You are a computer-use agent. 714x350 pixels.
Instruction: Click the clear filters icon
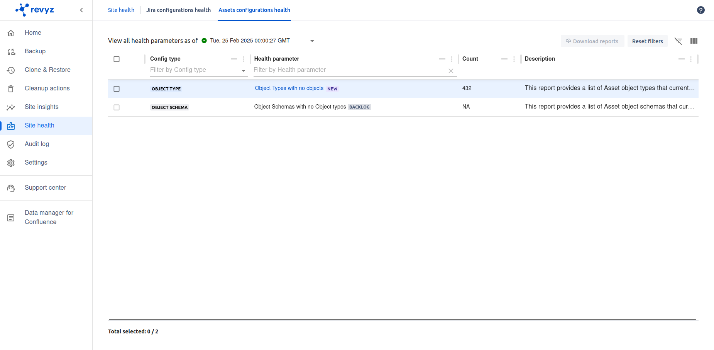(x=678, y=41)
